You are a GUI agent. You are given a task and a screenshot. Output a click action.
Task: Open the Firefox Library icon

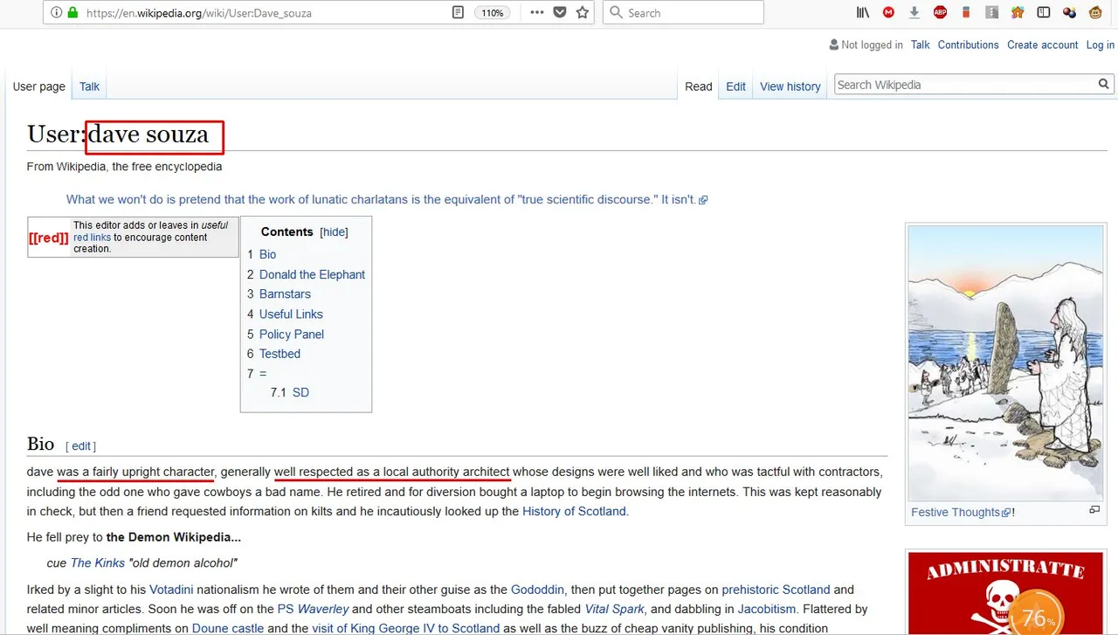point(863,13)
